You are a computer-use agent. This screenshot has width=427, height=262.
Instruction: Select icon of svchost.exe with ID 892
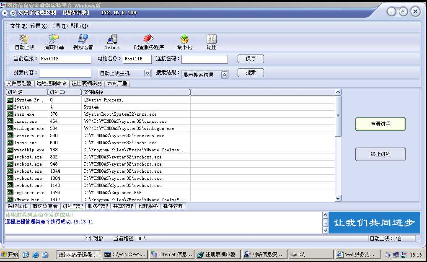point(10,157)
